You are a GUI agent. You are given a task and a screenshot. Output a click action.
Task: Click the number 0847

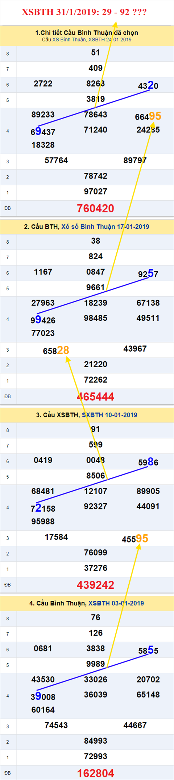pyautogui.click(x=95, y=272)
